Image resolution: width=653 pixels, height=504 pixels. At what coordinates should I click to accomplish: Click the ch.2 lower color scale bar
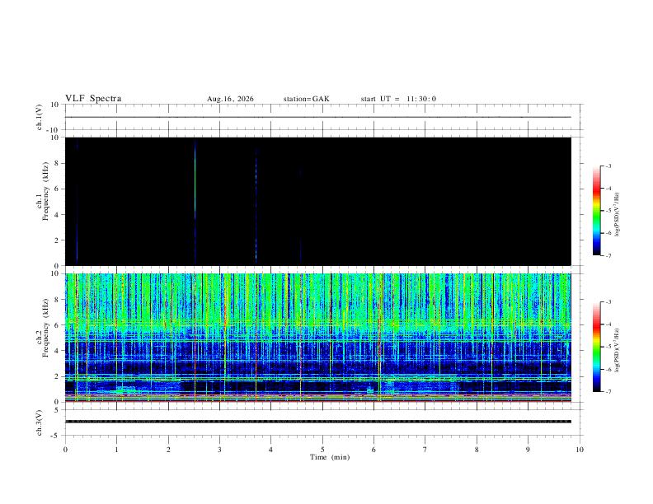click(596, 347)
